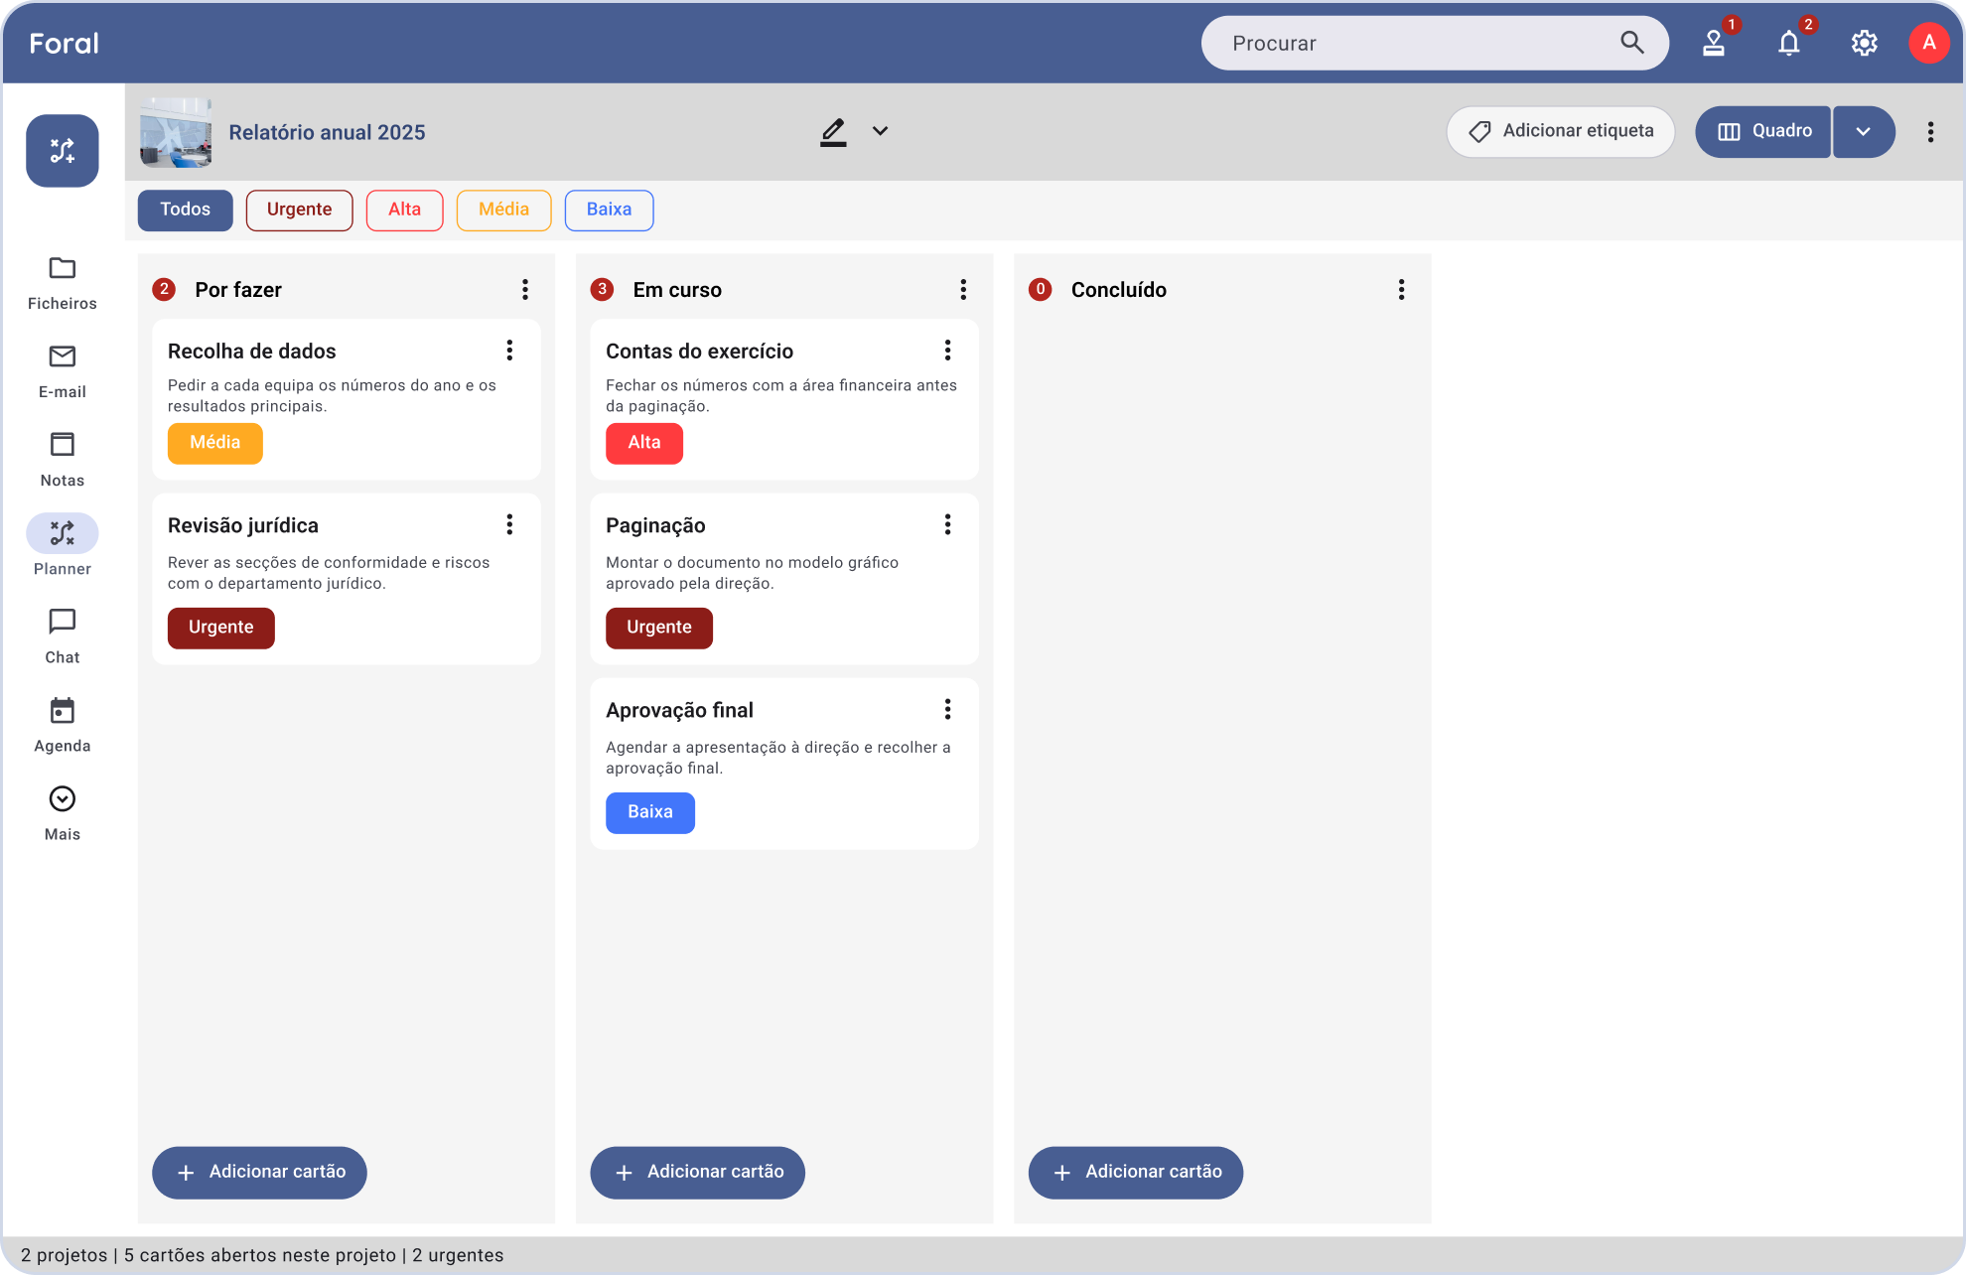Open Chat from the sidebar
Image resolution: width=1966 pixels, height=1275 pixels.
tap(62, 637)
